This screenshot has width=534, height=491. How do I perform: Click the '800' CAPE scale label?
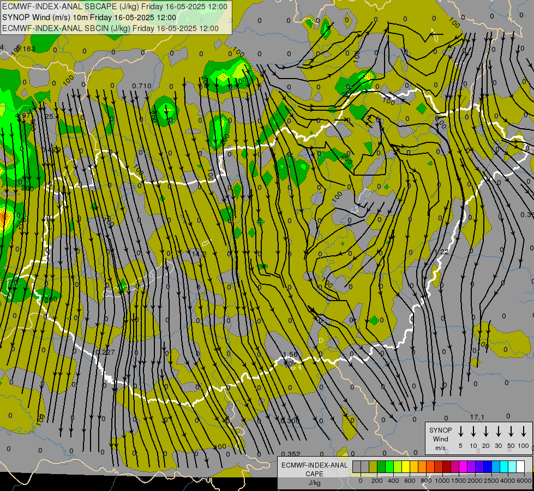coord(426,481)
